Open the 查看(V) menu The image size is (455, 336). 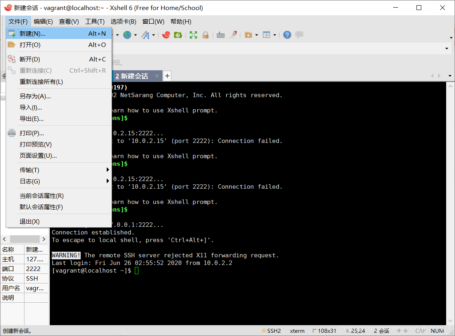click(x=69, y=22)
